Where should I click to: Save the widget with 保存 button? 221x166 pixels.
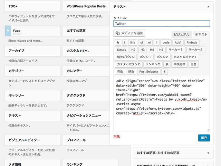[204, 138]
